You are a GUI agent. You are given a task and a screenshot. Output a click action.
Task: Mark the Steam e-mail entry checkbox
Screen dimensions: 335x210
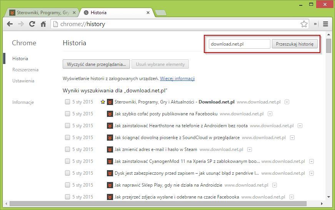click(x=67, y=149)
